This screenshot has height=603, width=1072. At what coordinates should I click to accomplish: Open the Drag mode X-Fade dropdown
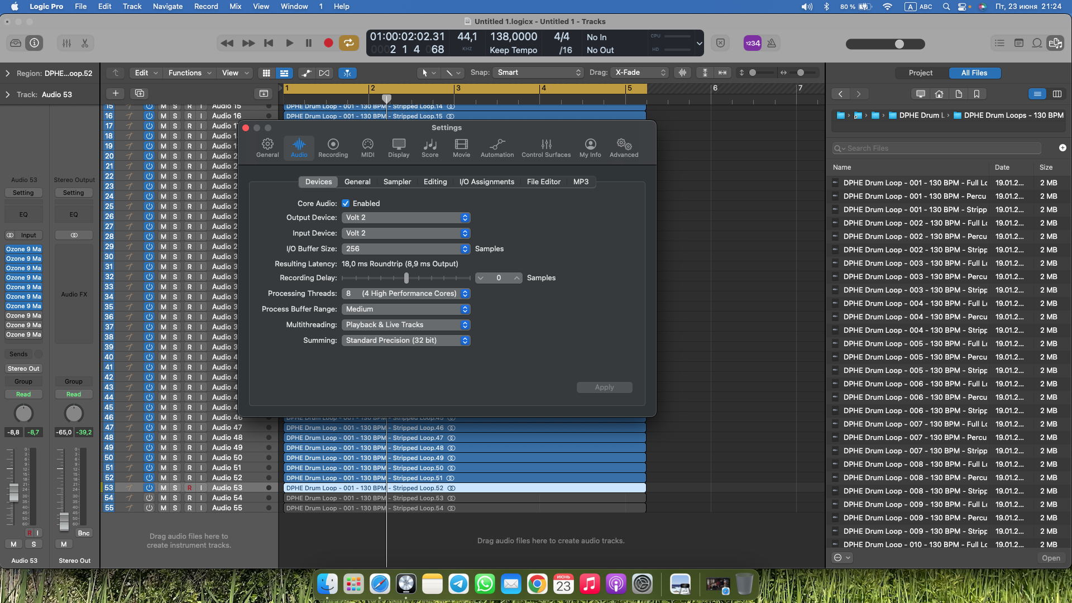coord(640,73)
